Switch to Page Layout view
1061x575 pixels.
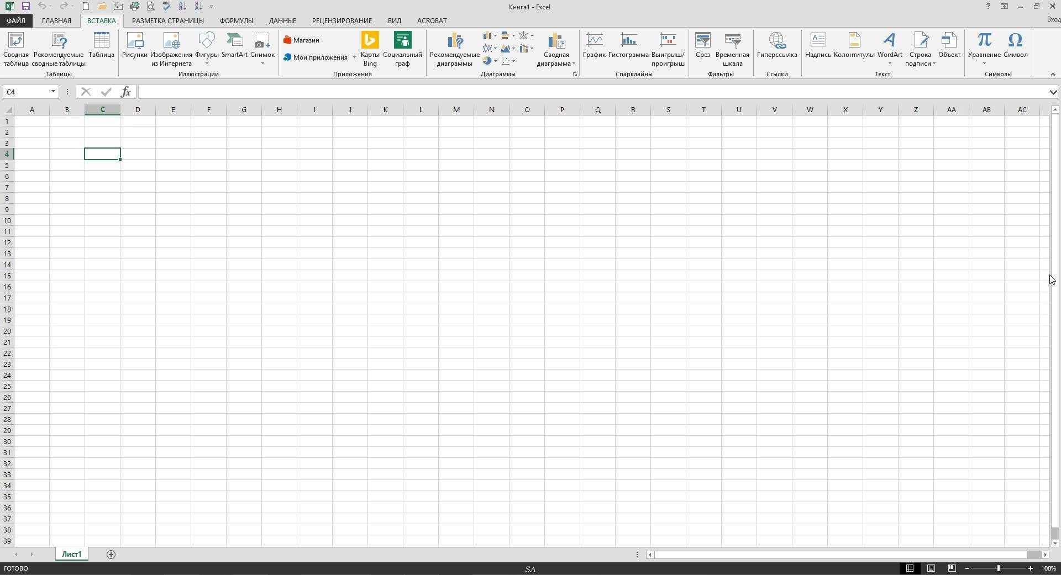931,568
